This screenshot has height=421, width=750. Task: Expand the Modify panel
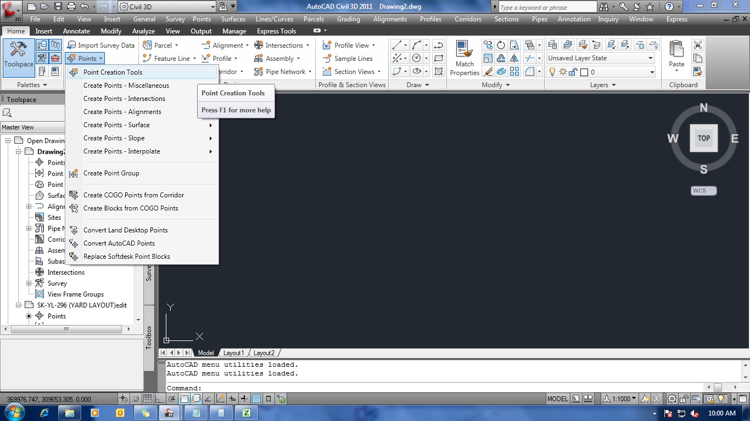(496, 85)
